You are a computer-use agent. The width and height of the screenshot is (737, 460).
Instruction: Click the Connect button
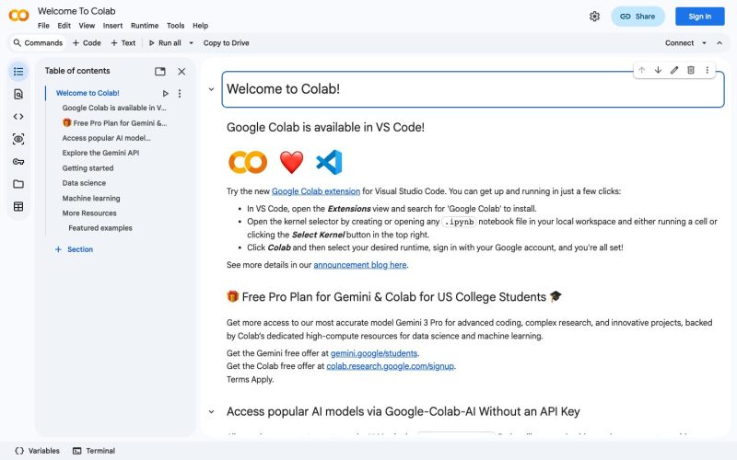point(679,42)
